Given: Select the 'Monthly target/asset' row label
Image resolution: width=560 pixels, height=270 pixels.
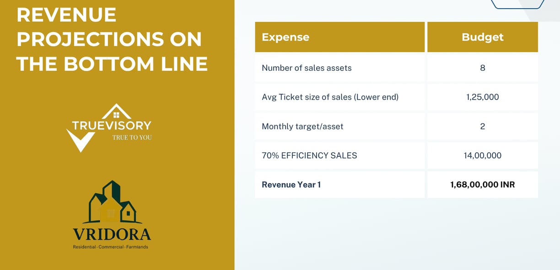Looking at the screenshot, I should pos(302,127).
